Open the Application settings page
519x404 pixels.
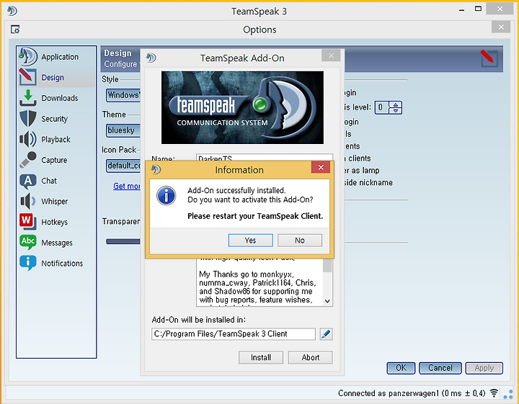pos(60,57)
